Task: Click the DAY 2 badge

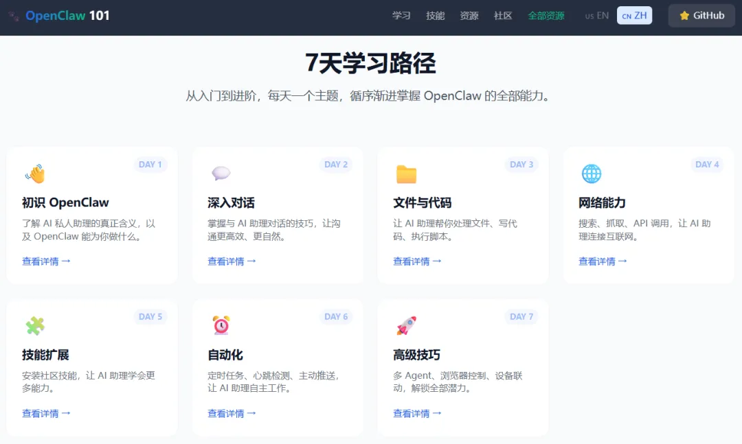Action: [336, 165]
